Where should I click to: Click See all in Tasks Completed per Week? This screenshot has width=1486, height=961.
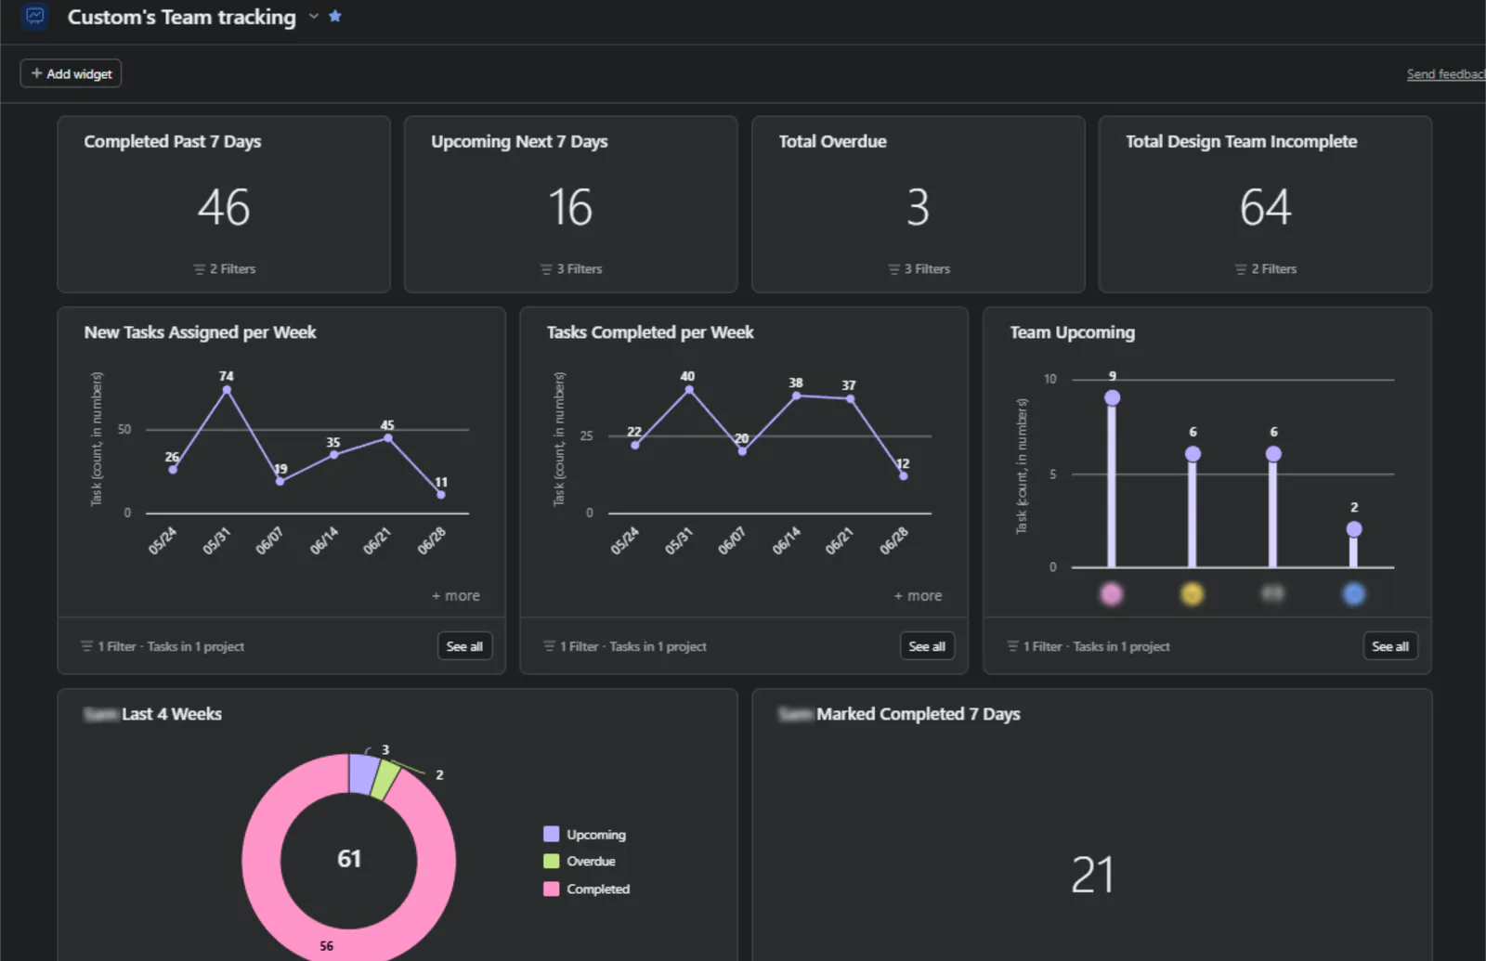pyautogui.click(x=927, y=646)
